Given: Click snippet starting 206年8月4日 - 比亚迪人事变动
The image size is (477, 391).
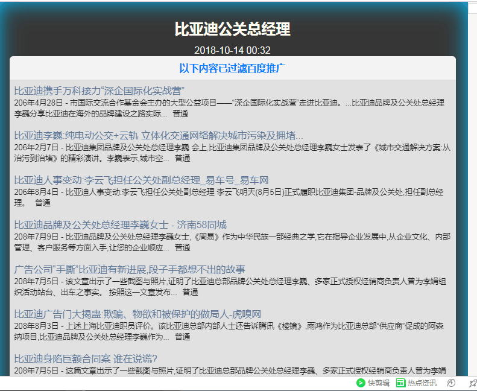Looking at the screenshot, I should 229,197.
